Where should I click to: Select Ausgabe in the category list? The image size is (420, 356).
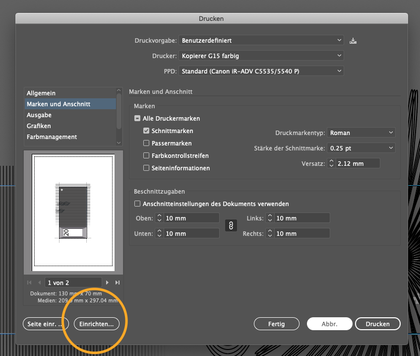point(39,115)
